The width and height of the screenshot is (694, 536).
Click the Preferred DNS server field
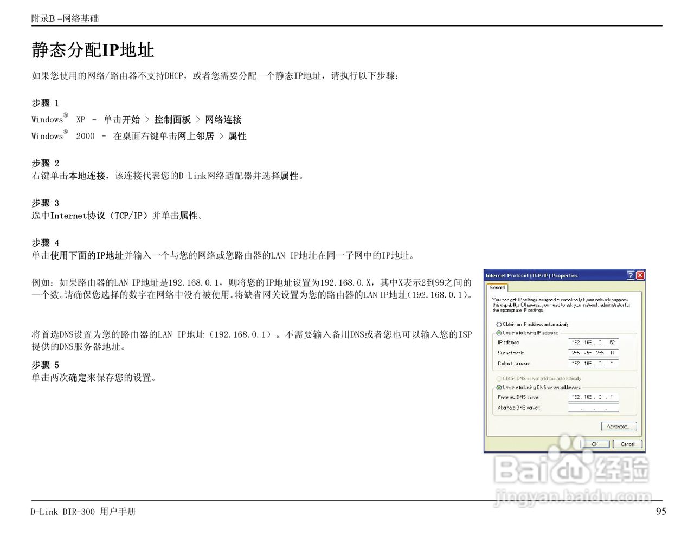pos(593,397)
